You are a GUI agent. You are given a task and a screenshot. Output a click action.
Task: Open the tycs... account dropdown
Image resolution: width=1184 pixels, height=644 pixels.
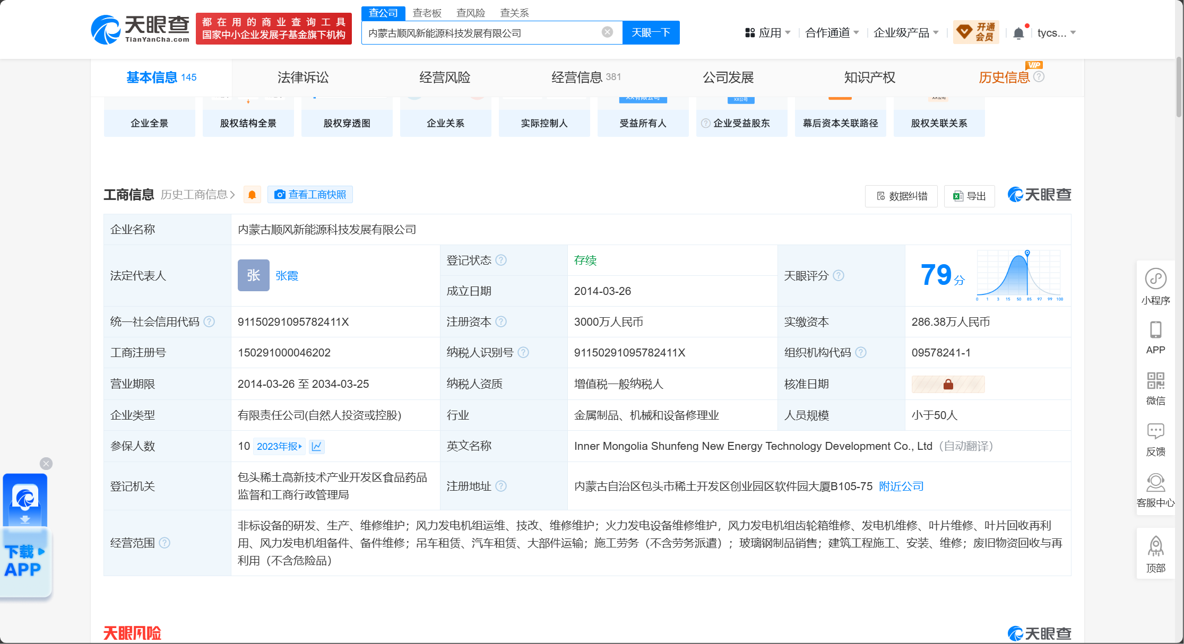(1056, 33)
